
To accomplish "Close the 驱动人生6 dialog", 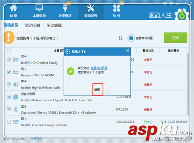I will [x=128, y=51].
